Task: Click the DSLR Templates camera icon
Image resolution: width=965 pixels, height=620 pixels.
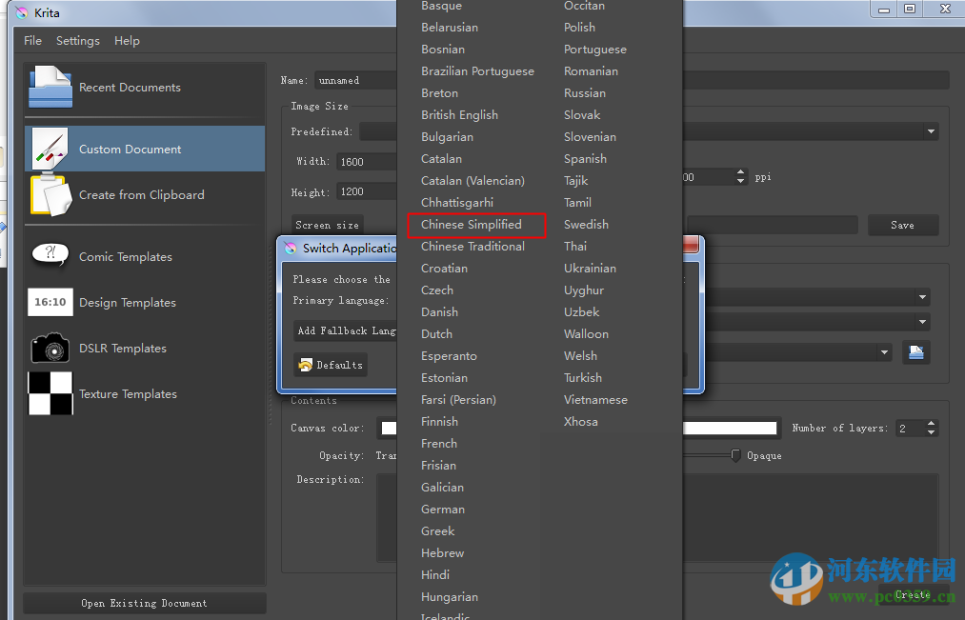Action: [x=50, y=348]
